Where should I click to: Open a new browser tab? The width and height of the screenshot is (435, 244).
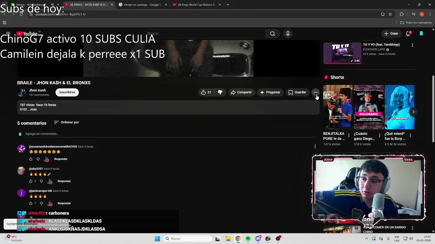(x=228, y=5)
